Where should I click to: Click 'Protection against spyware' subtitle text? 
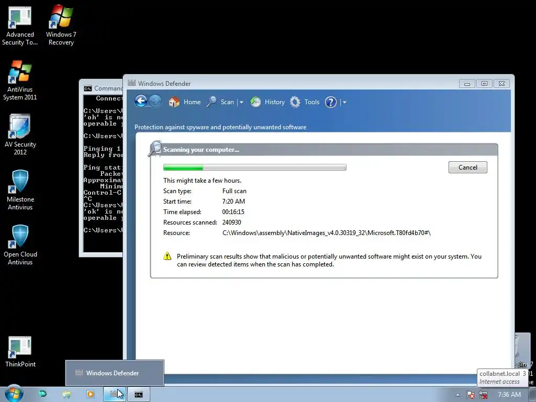(x=220, y=127)
